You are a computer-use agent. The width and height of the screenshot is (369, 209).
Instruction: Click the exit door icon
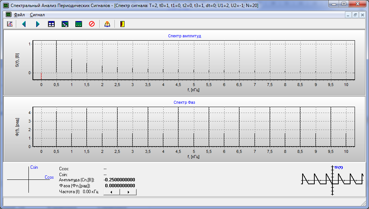(122, 24)
